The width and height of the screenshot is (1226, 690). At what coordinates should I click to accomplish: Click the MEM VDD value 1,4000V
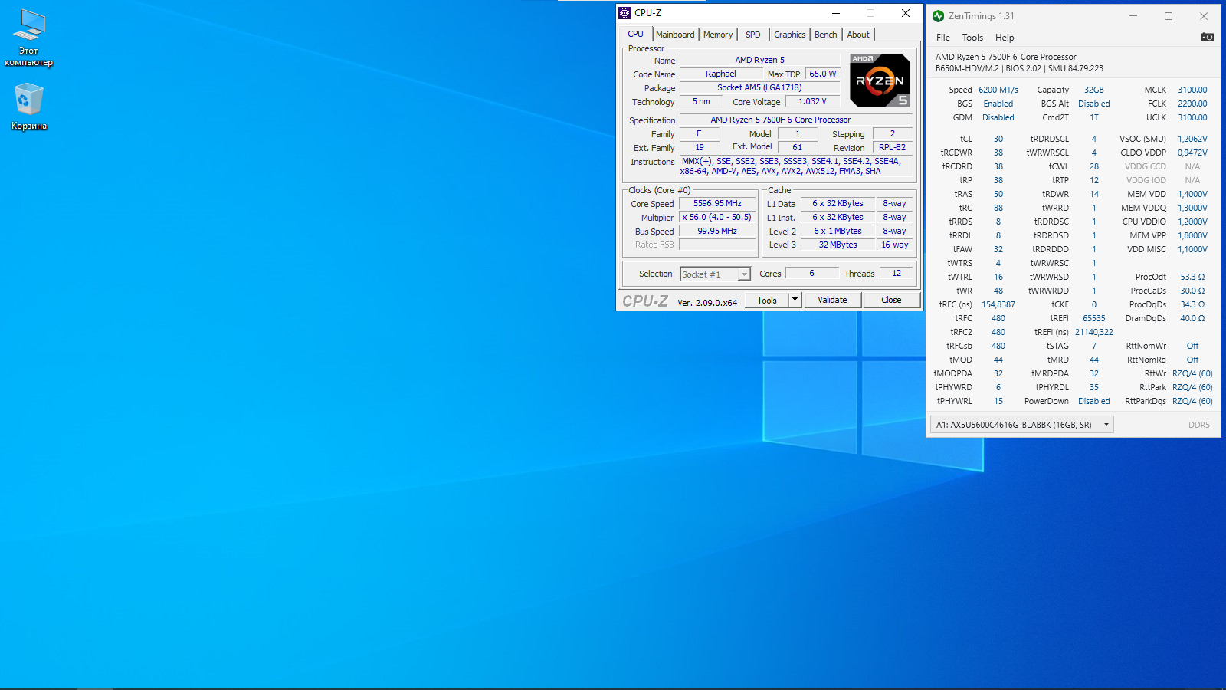coord(1192,194)
